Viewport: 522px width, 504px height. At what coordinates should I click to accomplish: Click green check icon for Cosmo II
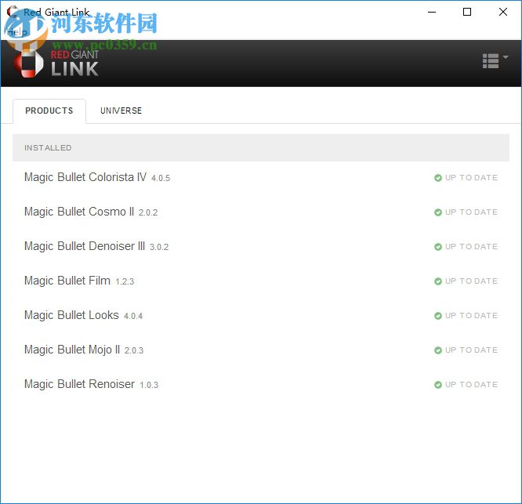438,212
